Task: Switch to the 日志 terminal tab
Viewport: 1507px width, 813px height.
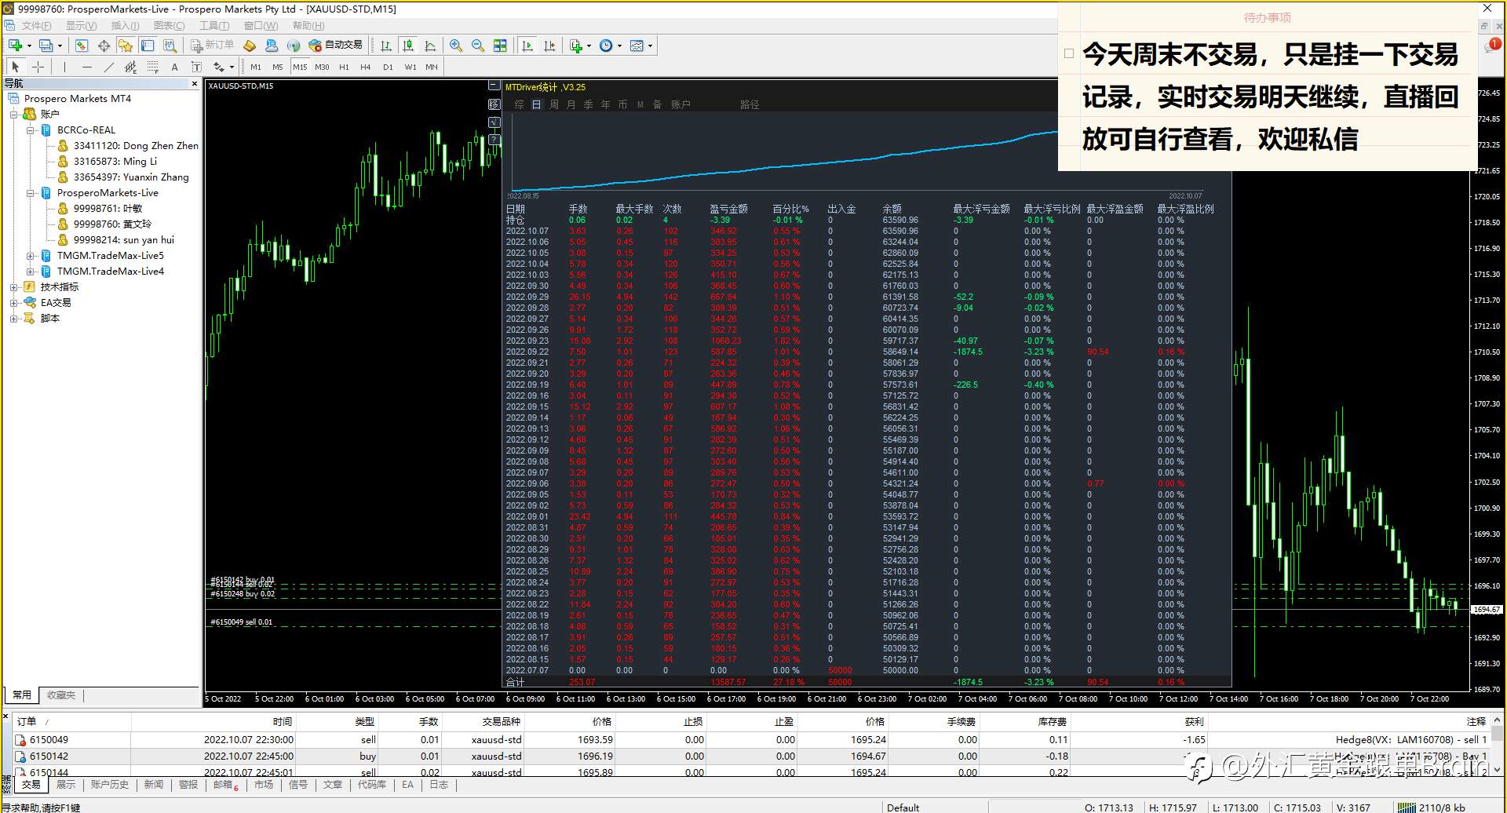Action: [x=439, y=785]
